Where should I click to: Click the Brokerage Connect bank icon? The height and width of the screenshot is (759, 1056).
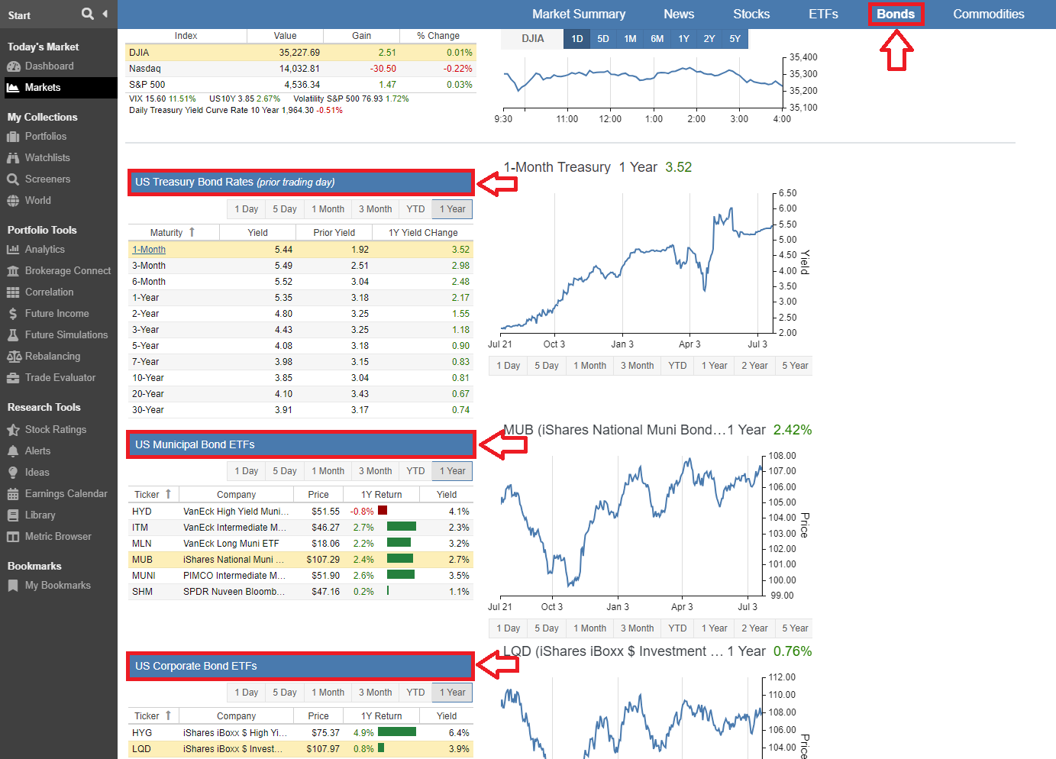(13, 271)
